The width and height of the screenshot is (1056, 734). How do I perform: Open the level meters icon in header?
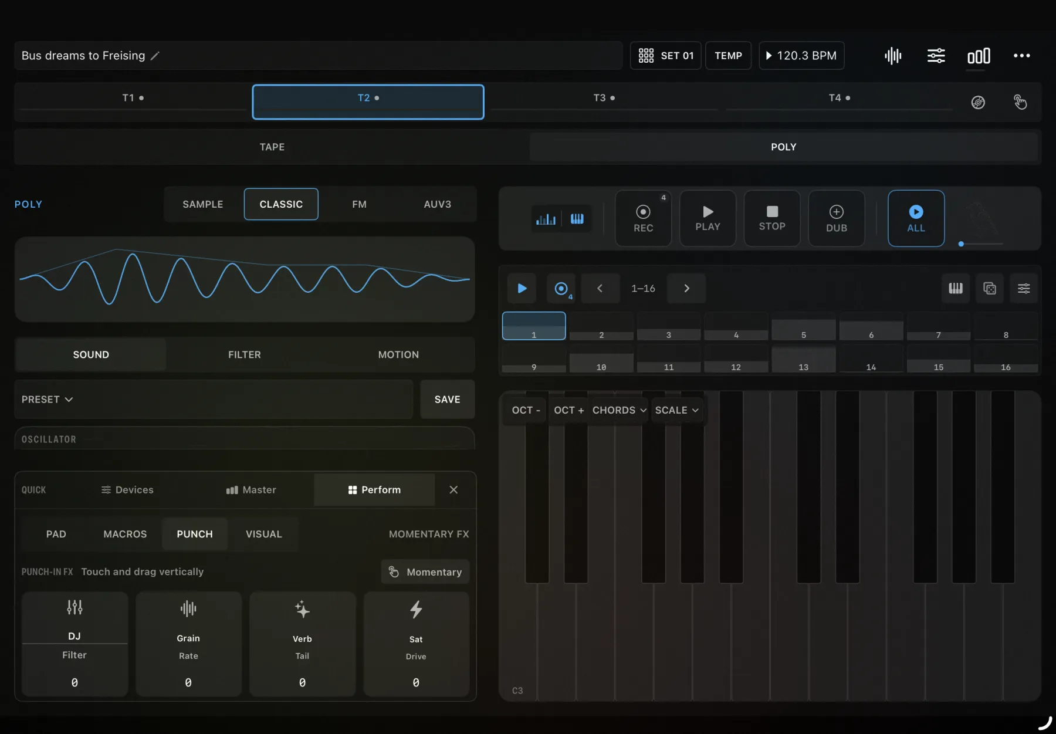[x=979, y=56]
